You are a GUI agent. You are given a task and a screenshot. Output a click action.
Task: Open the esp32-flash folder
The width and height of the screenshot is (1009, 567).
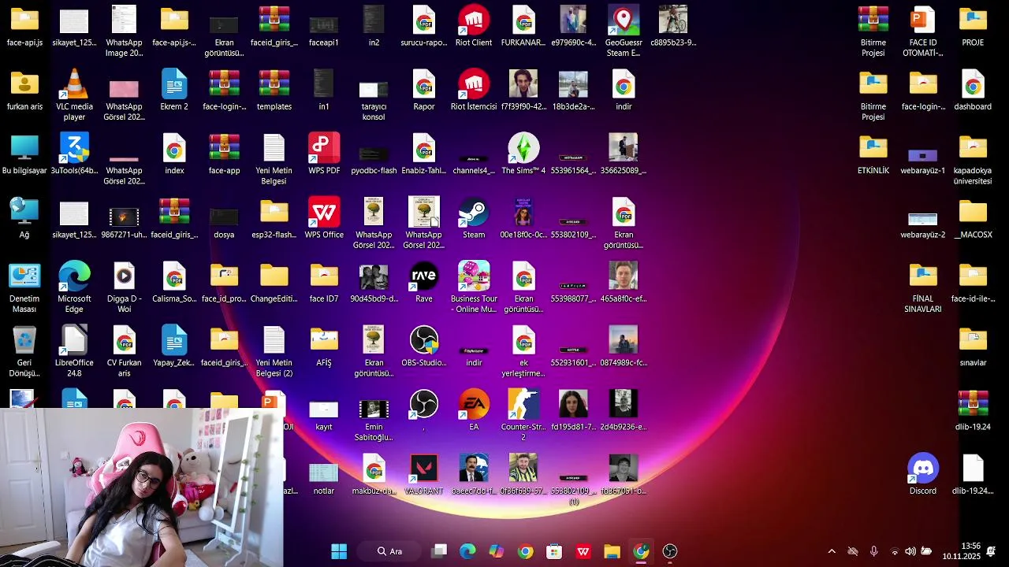click(274, 218)
